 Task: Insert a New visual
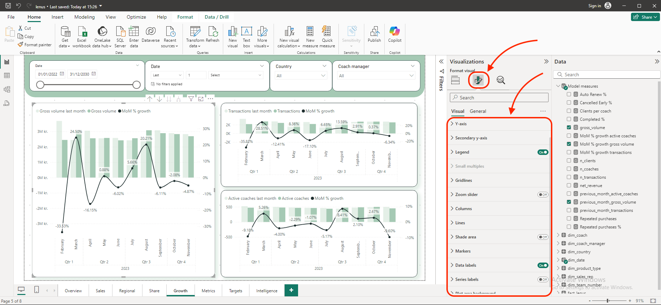point(233,37)
